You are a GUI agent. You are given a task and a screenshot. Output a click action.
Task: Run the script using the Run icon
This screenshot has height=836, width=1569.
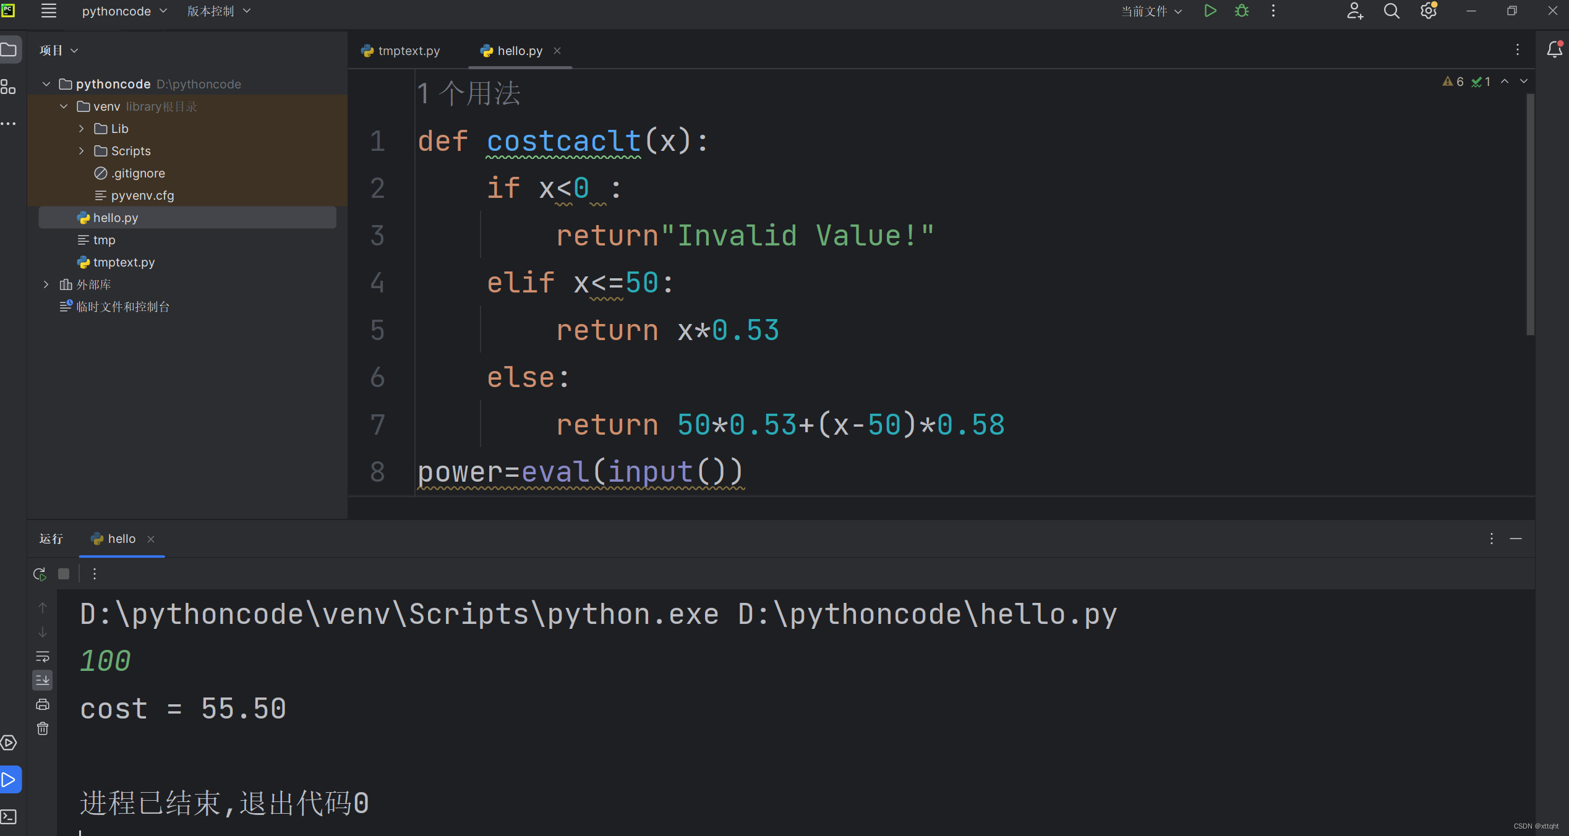1210,11
